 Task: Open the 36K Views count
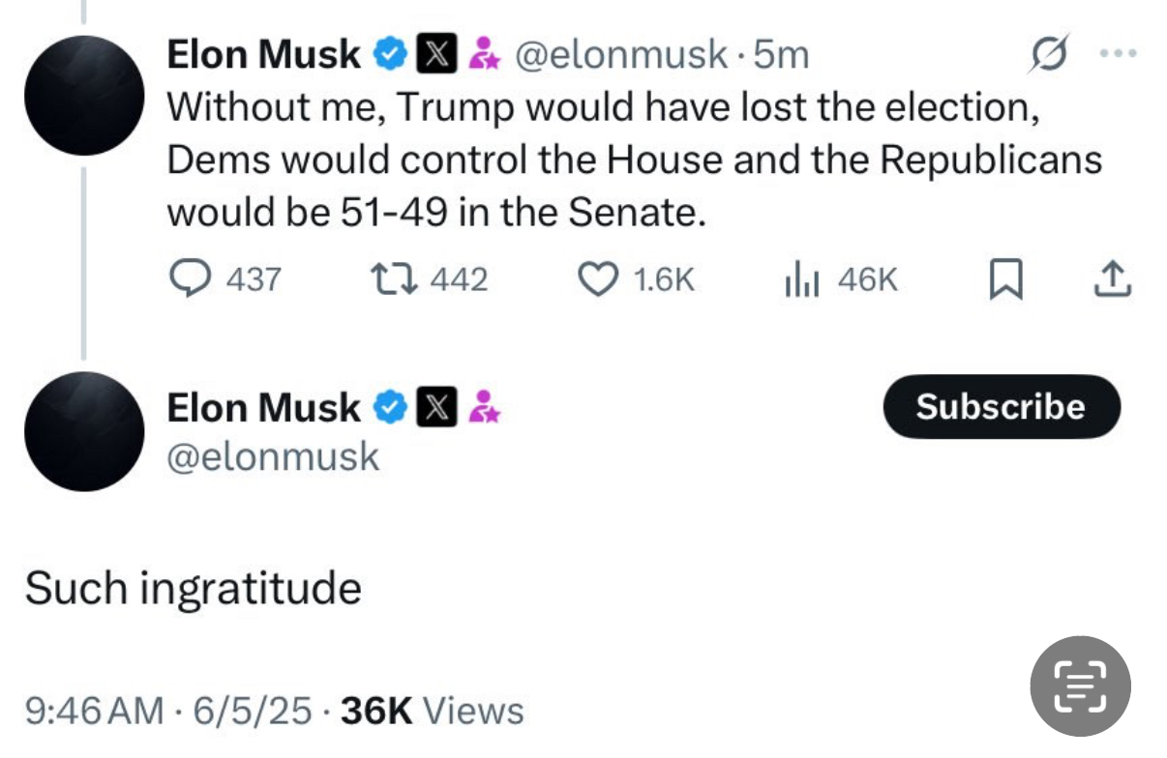pyautogui.click(x=433, y=712)
